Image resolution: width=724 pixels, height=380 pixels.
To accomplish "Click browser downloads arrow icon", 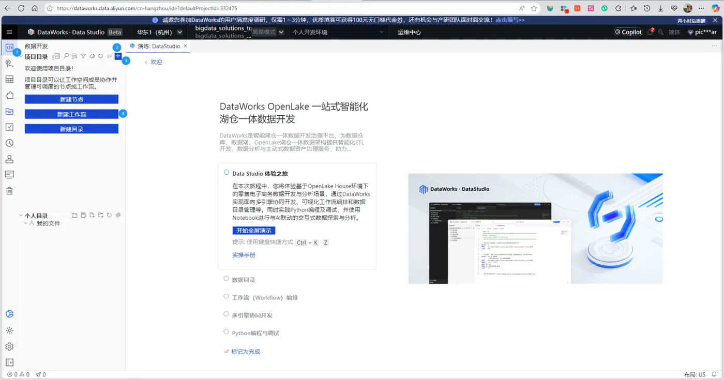I will point(660,8).
